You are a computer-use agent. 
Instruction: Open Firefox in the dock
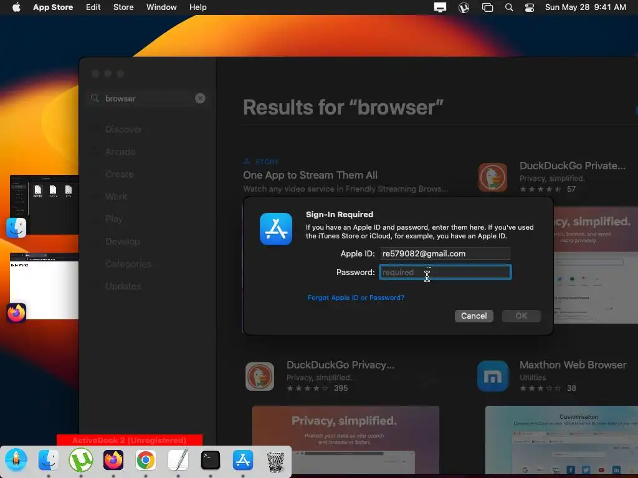tap(113, 460)
